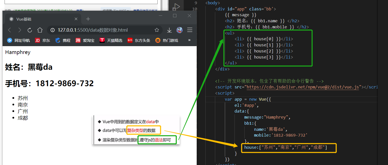
Task: Click the message:"Hamphrey" code line
Action: coord(267,117)
